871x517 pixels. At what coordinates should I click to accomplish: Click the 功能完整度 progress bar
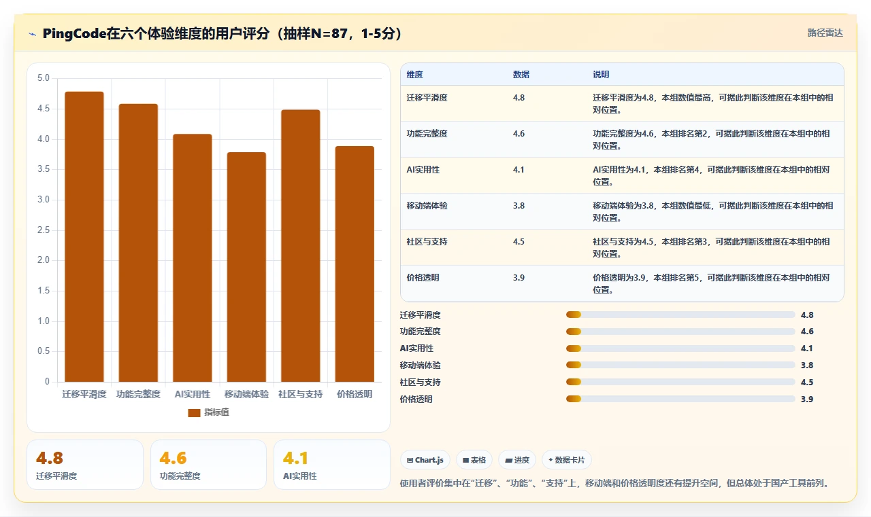pyautogui.click(x=680, y=332)
